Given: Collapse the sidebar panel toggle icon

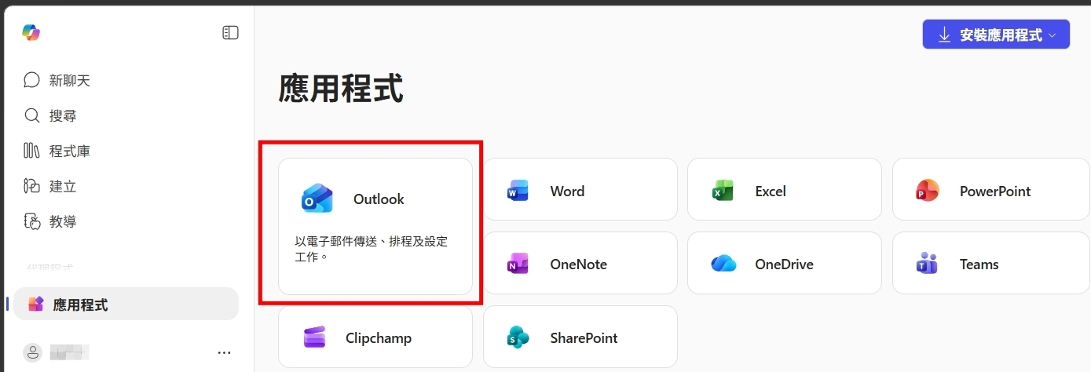Looking at the screenshot, I should click(x=230, y=33).
